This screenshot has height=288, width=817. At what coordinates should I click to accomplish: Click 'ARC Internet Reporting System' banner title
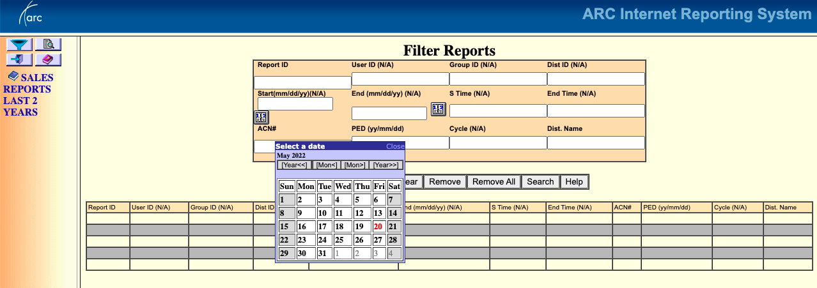pos(697,14)
